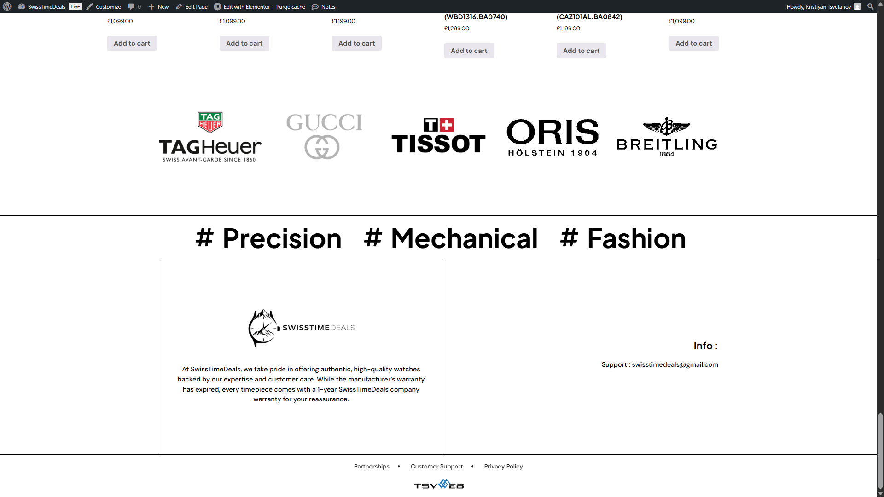
Task: Open the Privacy Policy footer link
Action: click(x=503, y=466)
